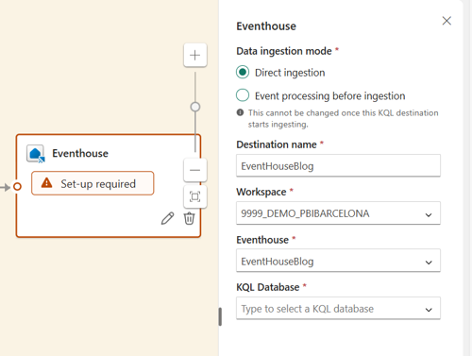Screen dimensions: 472x356
Task: Click the Workspace field label
Action: coord(261,192)
